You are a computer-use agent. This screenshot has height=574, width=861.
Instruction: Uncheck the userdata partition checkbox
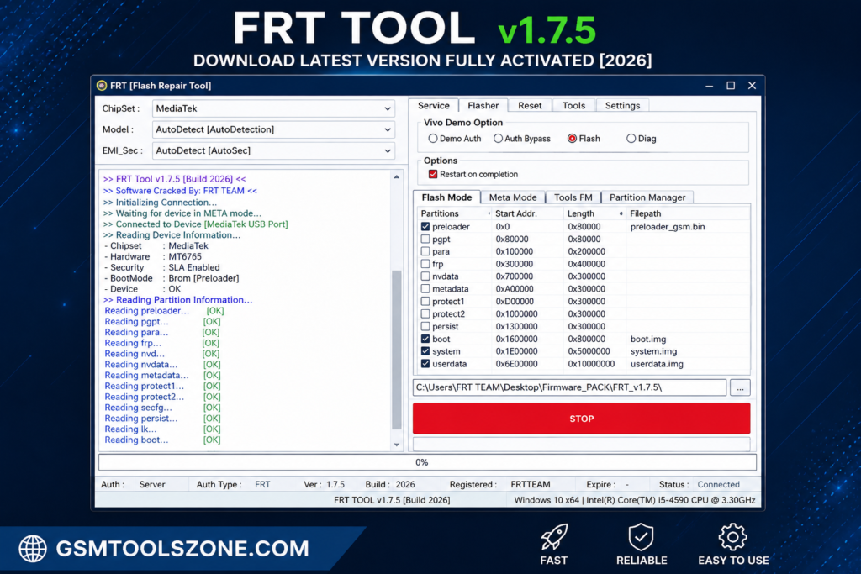(425, 363)
